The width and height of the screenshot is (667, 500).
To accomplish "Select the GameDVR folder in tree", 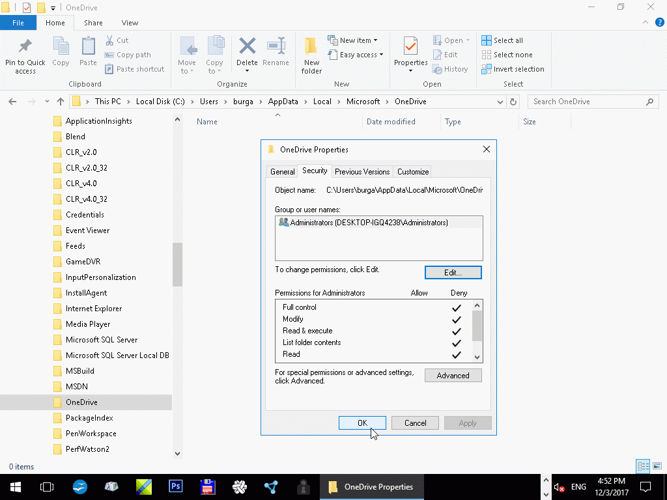I will pos(83,262).
